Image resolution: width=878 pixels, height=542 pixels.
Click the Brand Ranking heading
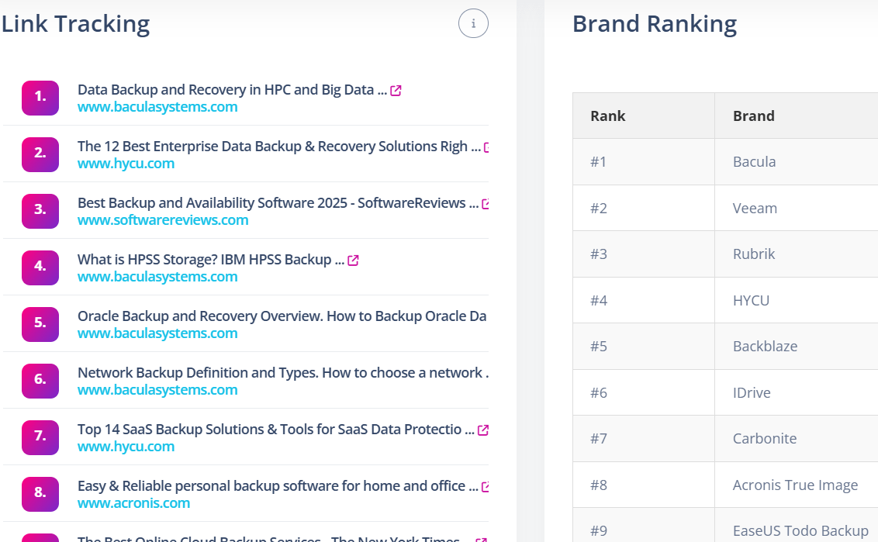655,24
